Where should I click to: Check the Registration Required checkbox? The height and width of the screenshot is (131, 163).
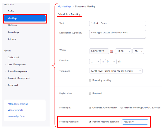click(x=90, y=93)
